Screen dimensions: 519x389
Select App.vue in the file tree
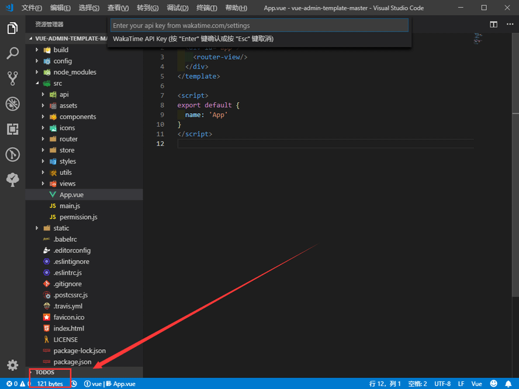coord(84,195)
